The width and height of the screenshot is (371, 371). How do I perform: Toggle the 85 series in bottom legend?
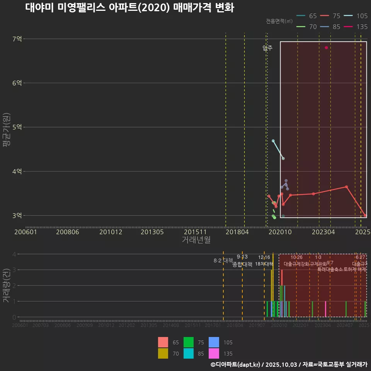[x=189, y=354]
